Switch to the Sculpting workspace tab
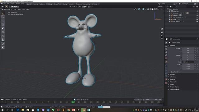 tap(42, 4)
